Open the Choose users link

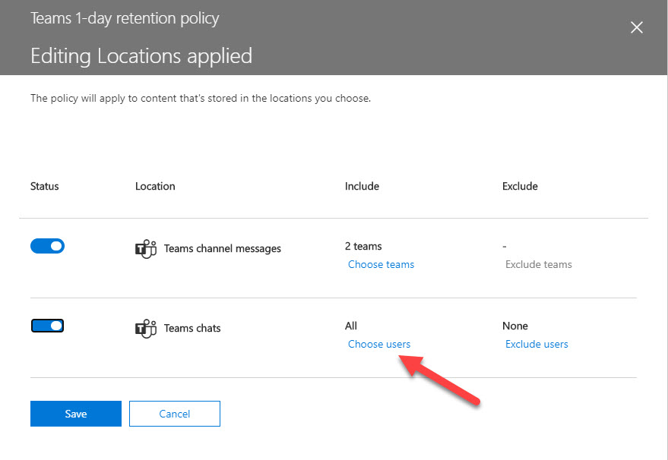coord(379,344)
